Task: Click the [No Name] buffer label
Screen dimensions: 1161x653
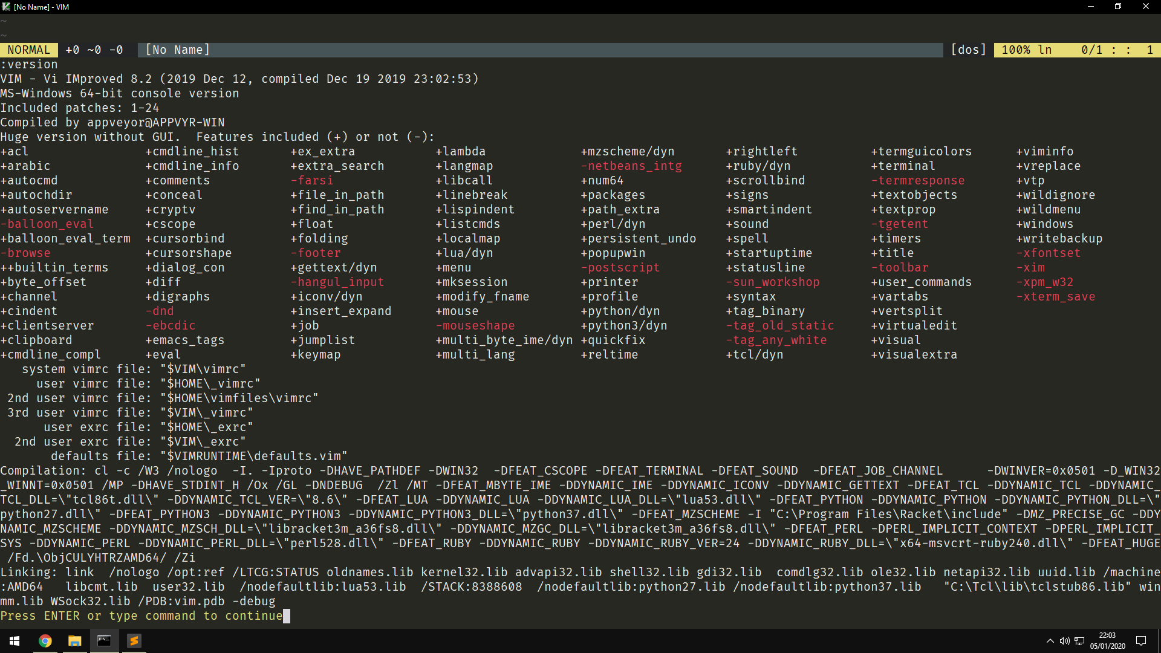Action: tap(177, 50)
